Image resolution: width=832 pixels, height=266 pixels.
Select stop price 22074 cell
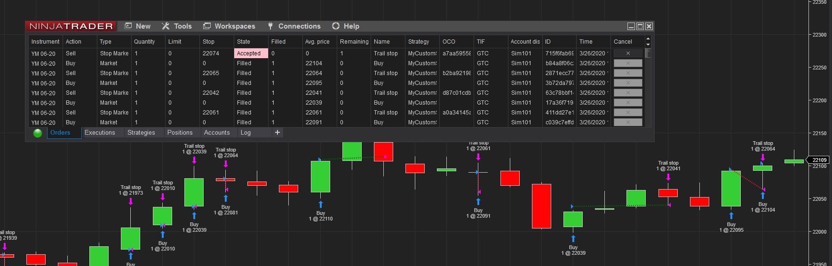217,53
